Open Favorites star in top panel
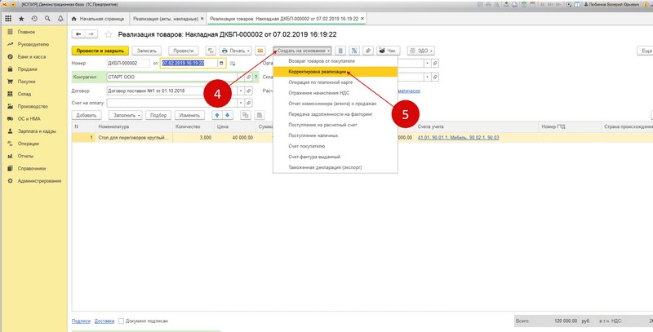653x332 pixels. [21, 19]
